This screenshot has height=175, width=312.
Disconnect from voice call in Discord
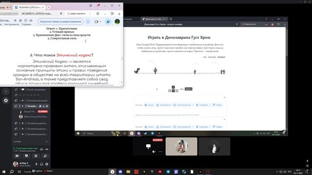click(x=47, y=149)
